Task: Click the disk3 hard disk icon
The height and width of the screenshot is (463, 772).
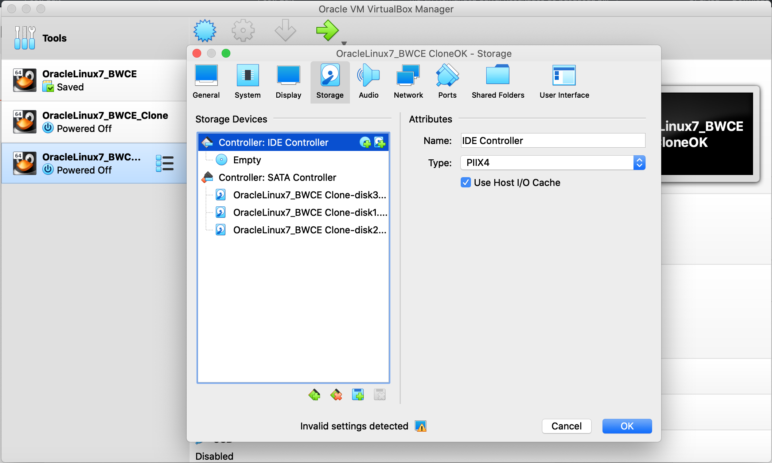Action: point(221,195)
